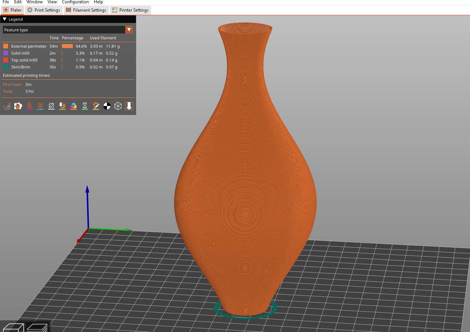Screen dimensions: 470x332
Task: Open the View menu
Action: 52,2
